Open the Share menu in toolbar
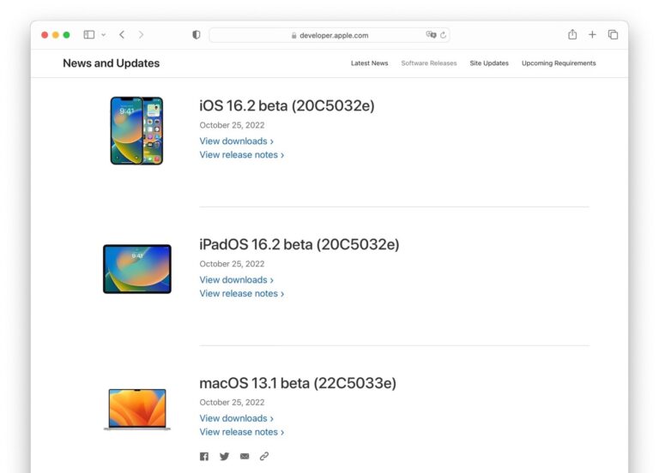This screenshot has width=659, height=473. pos(572,35)
